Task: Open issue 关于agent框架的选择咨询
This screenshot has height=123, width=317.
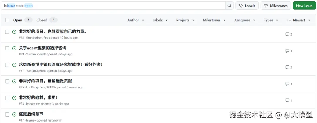Action: pos(43,48)
